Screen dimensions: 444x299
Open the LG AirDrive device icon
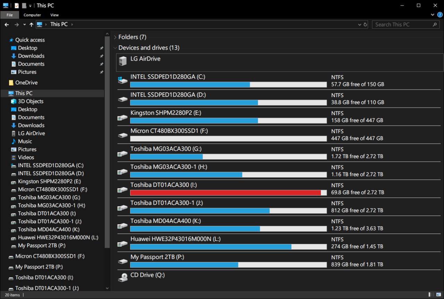point(123,61)
